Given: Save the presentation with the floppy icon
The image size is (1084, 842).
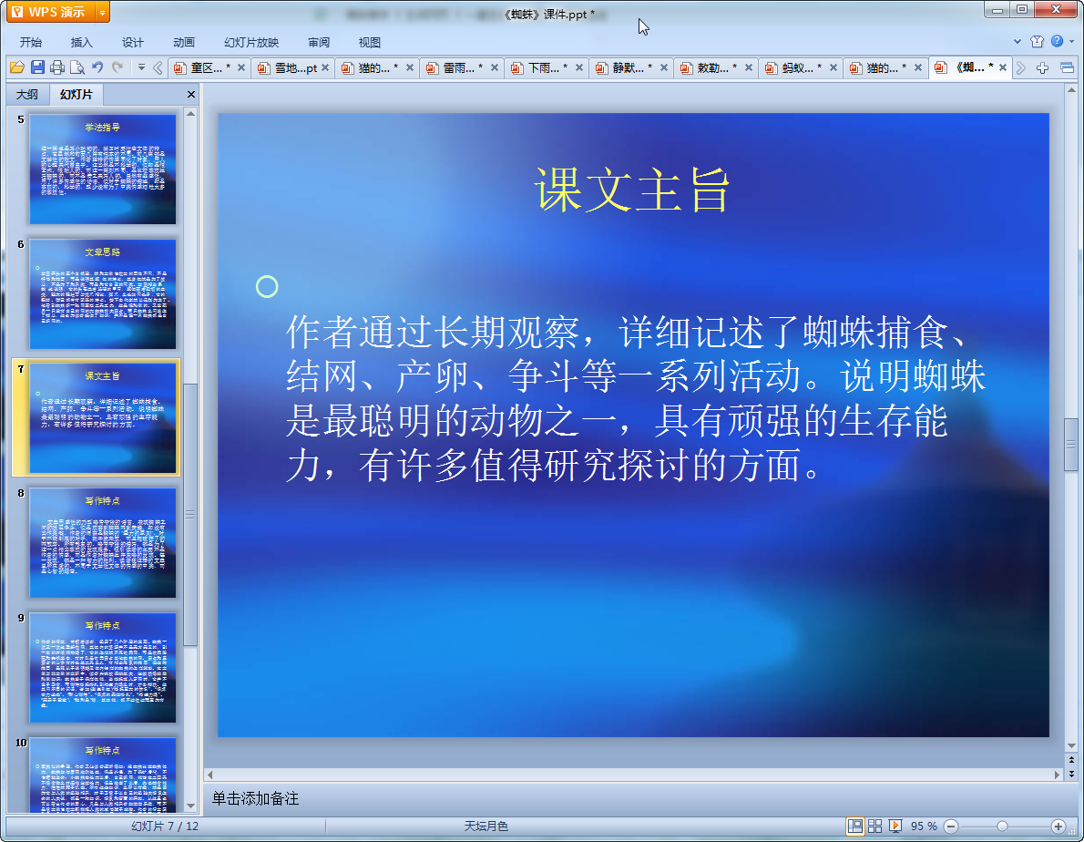Looking at the screenshot, I should 37,67.
